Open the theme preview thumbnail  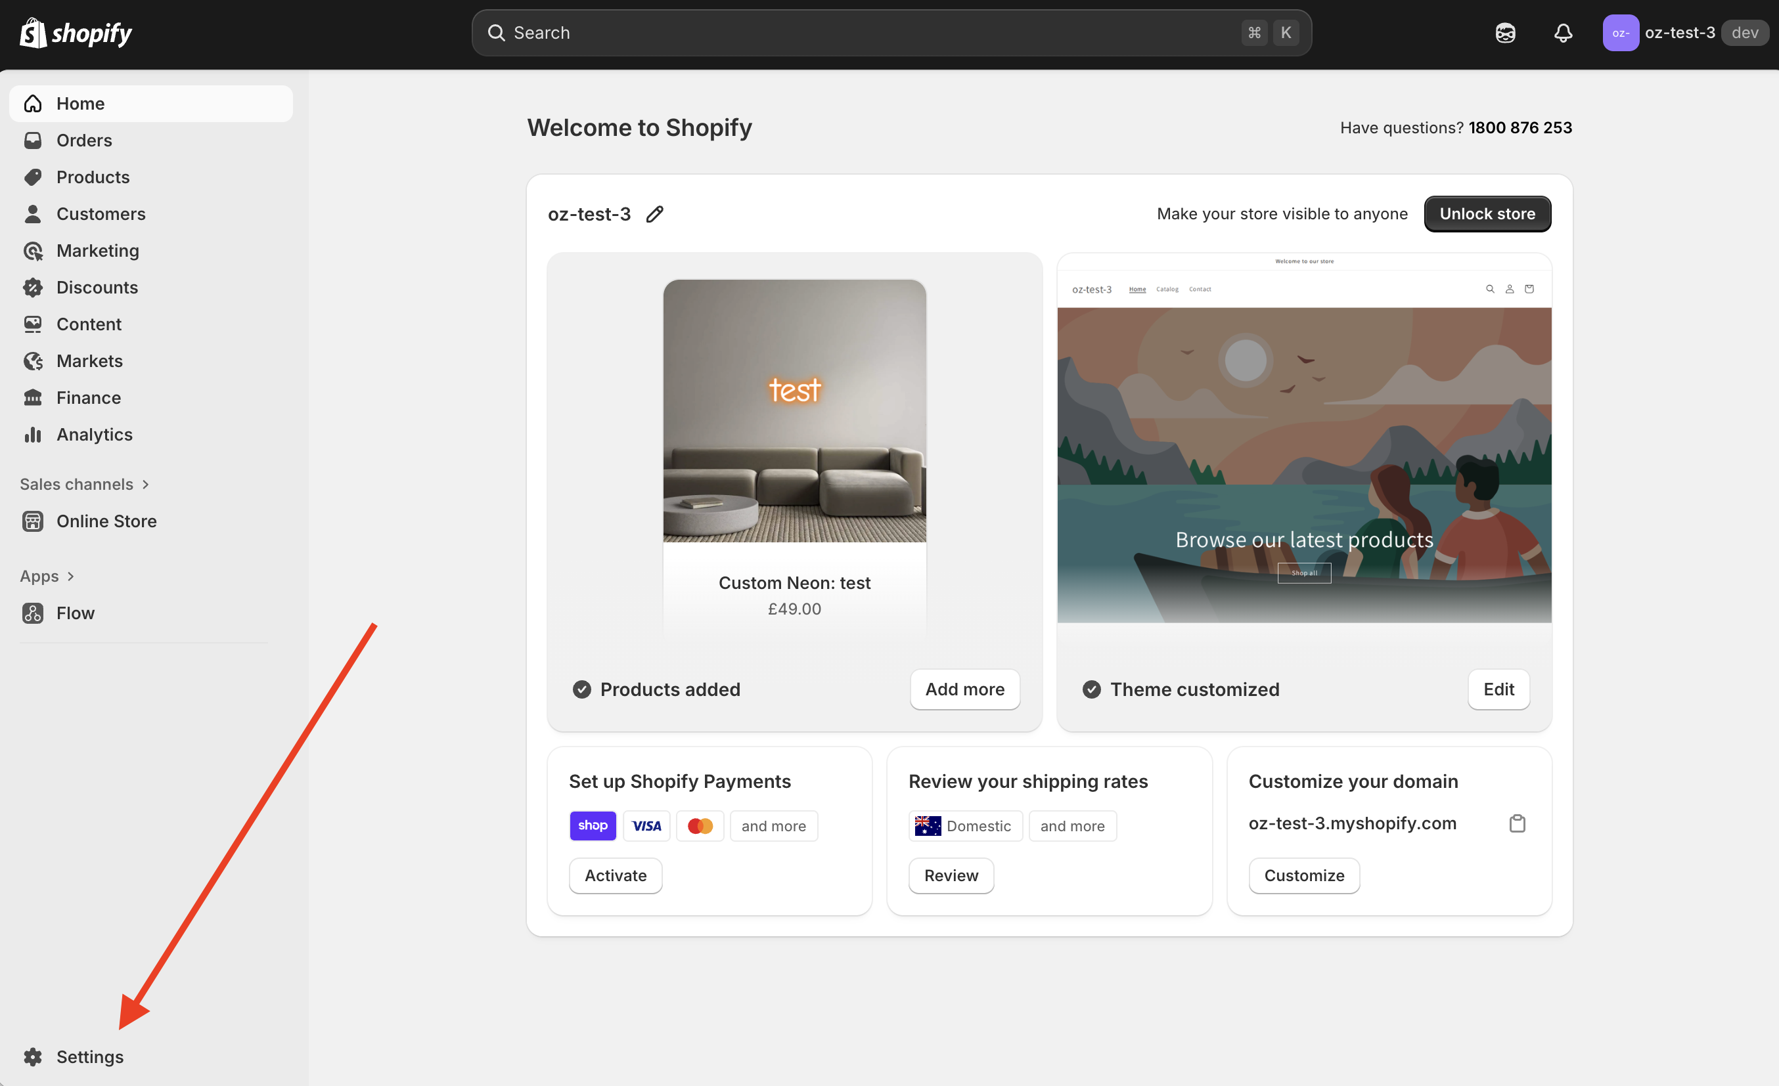tap(1304, 440)
